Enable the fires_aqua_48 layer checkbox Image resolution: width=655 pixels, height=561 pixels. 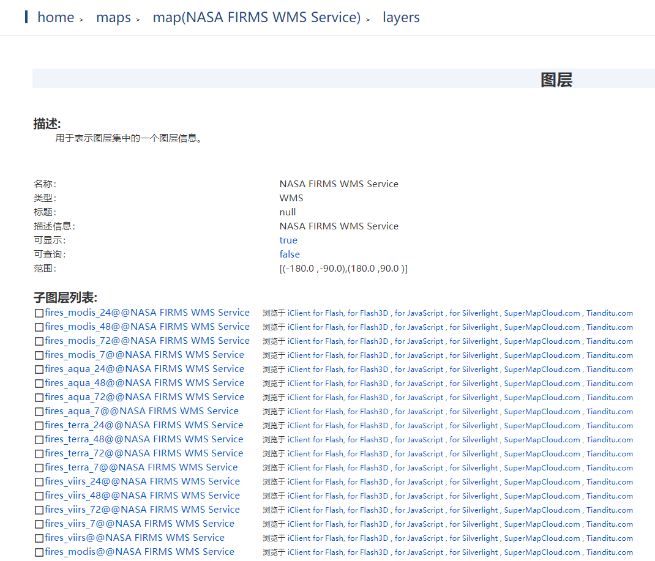tap(39, 384)
